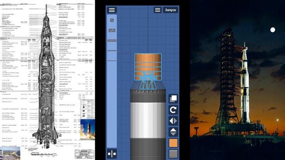Flip the selected part horizontally

coord(173,121)
